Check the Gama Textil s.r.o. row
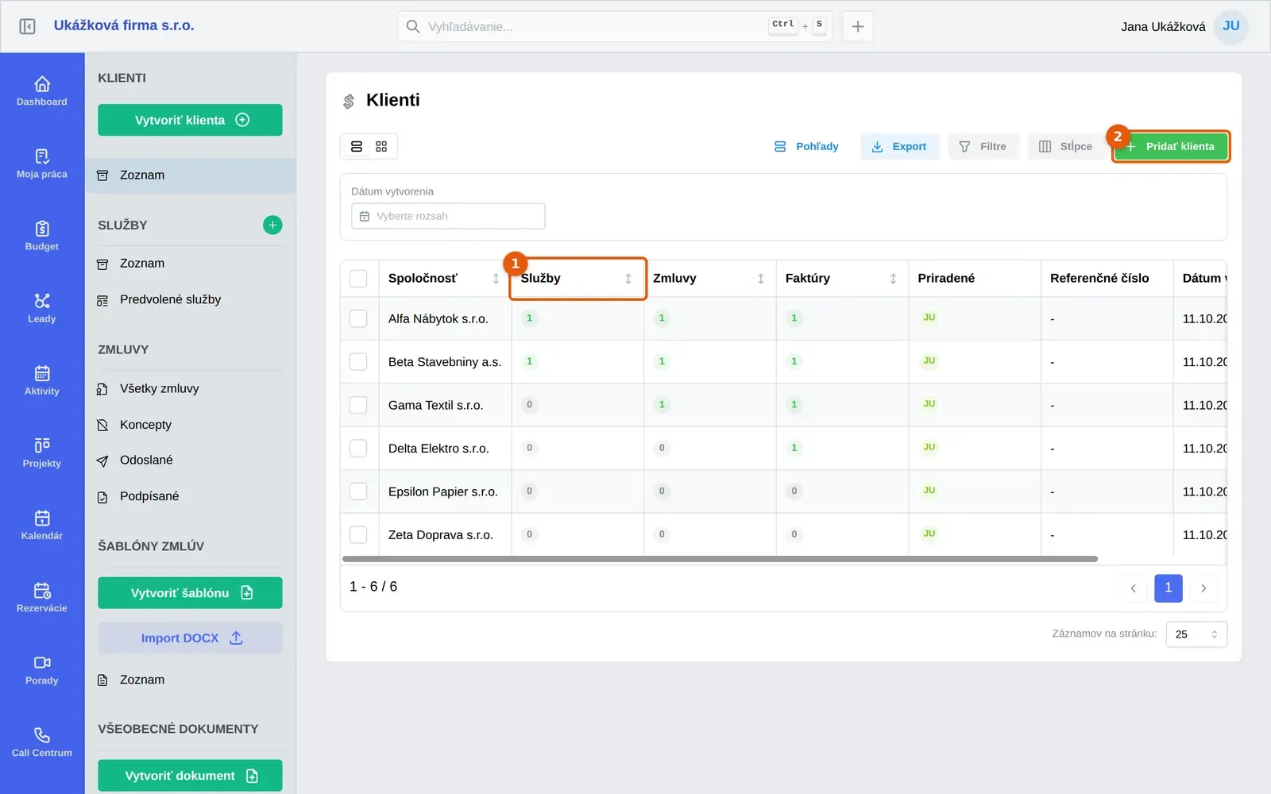This screenshot has height=794, width=1271. click(x=358, y=405)
